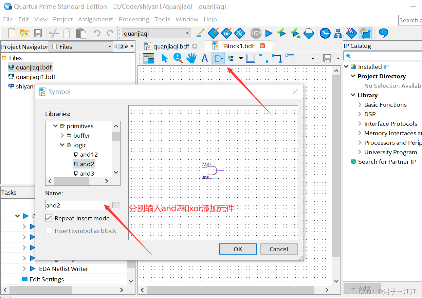Click the Stop Processing icon
The image size is (422, 298).
coord(256,33)
